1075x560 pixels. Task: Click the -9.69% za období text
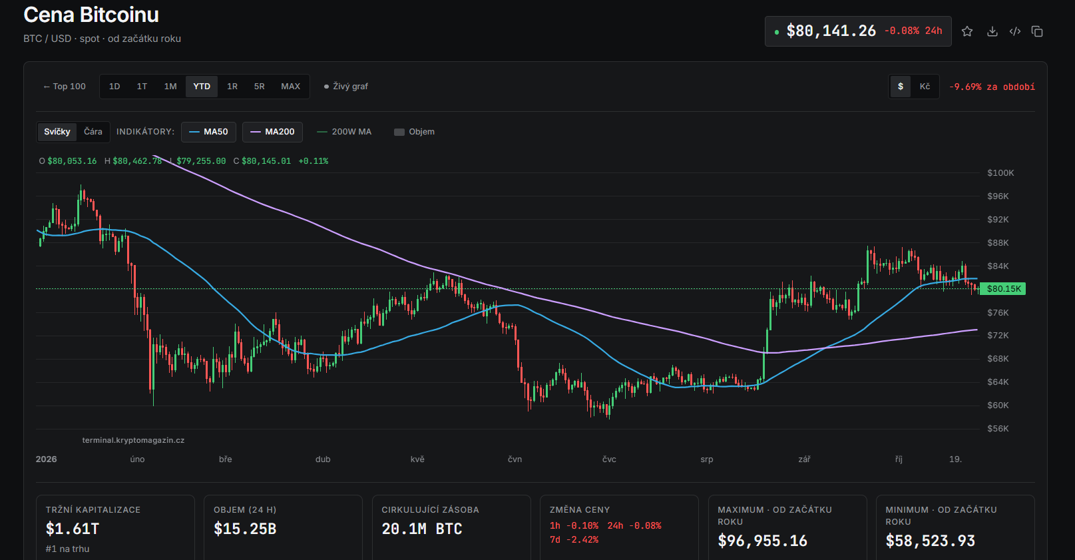click(992, 87)
